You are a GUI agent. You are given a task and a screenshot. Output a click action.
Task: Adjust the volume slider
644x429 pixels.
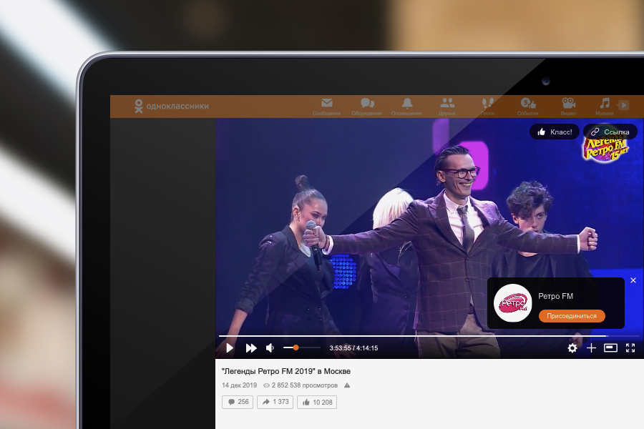point(301,347)
